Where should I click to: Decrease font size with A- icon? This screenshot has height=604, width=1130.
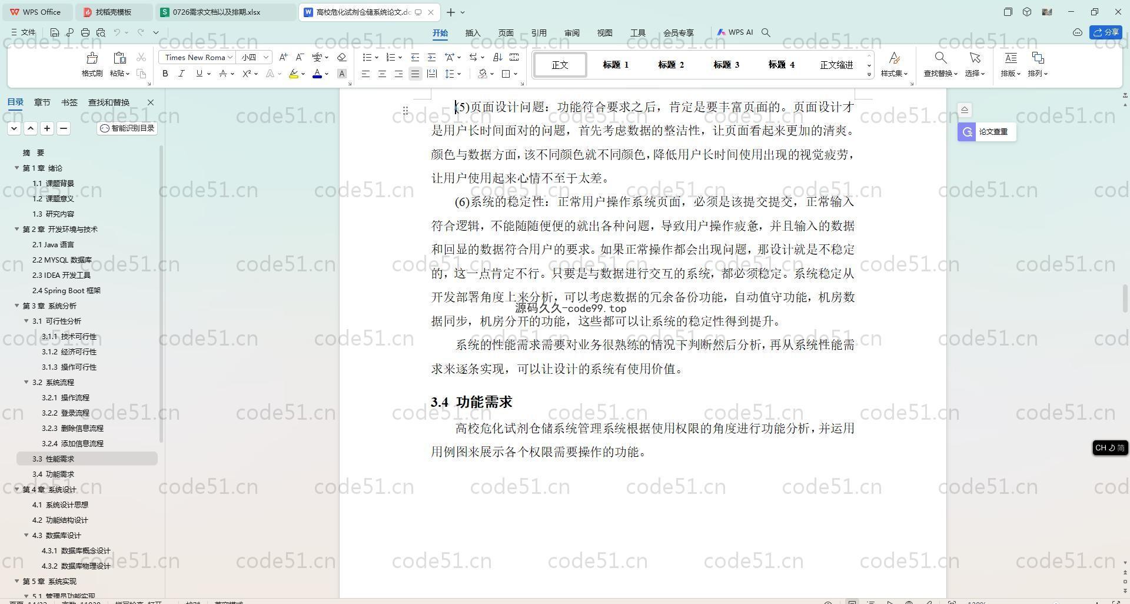pos(300,57)
